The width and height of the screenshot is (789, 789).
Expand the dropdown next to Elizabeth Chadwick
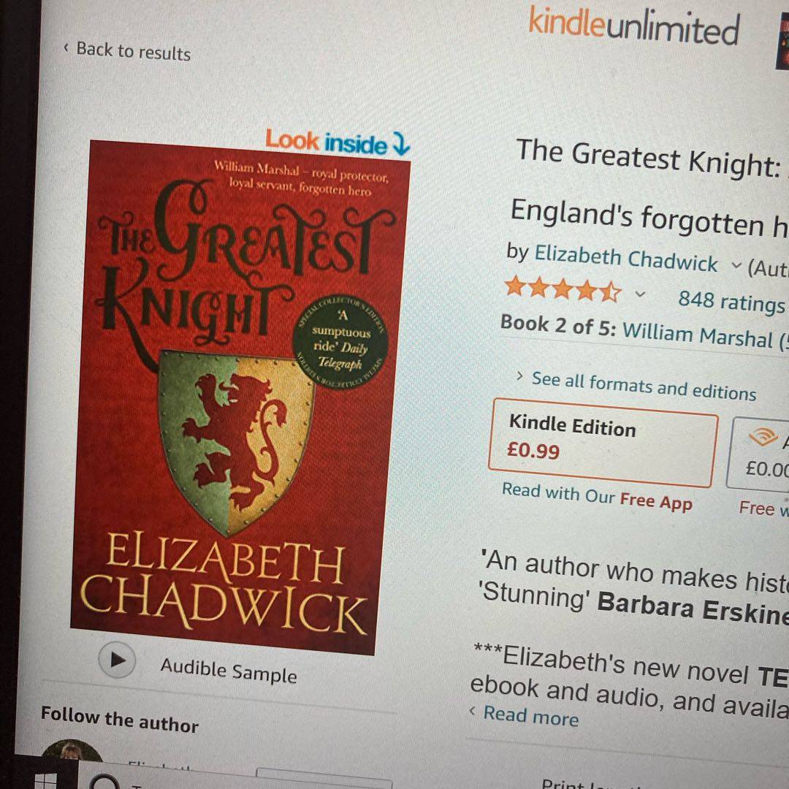tap(736, 264)
